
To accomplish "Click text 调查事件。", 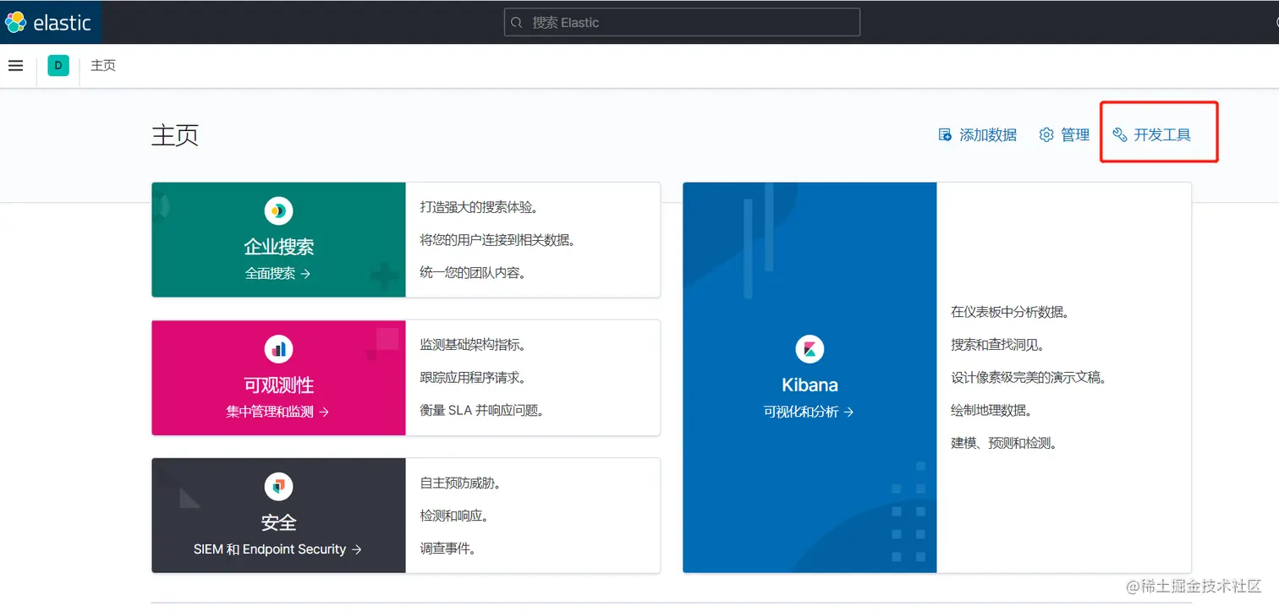I will click(x=449, y=549).
